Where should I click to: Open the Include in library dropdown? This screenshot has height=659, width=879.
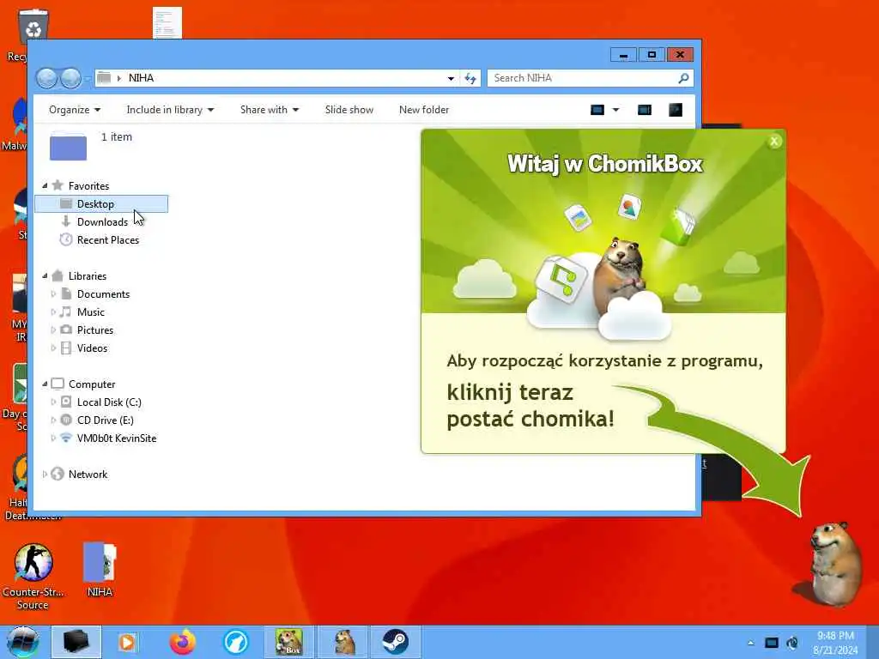[x=170, y=110]
